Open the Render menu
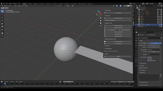The image size is (163, 91). 10,4
